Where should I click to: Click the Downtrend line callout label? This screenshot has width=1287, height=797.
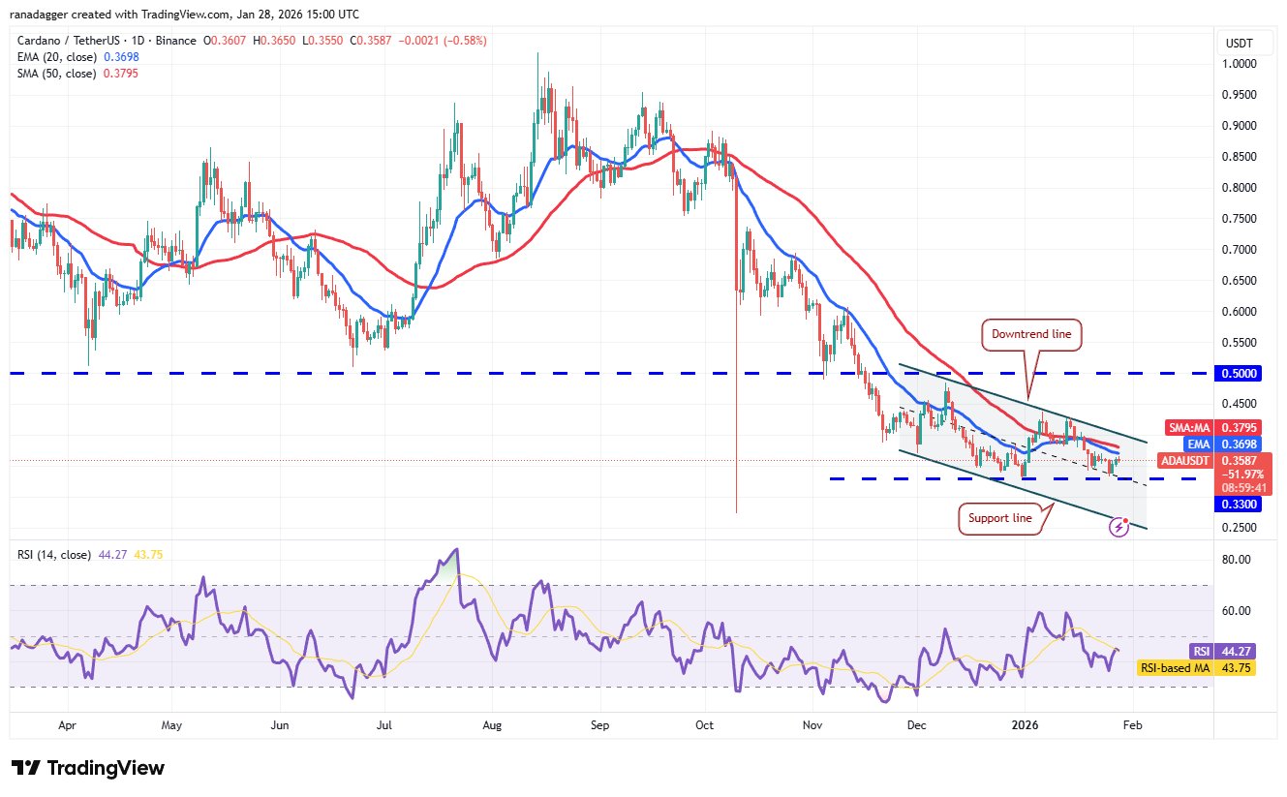1030,334
